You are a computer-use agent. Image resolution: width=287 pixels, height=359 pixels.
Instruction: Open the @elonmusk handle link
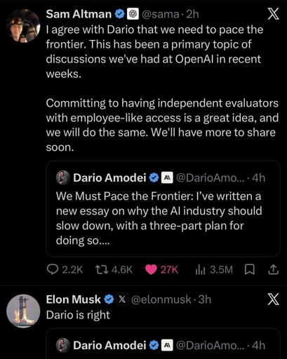coord(161,299)
